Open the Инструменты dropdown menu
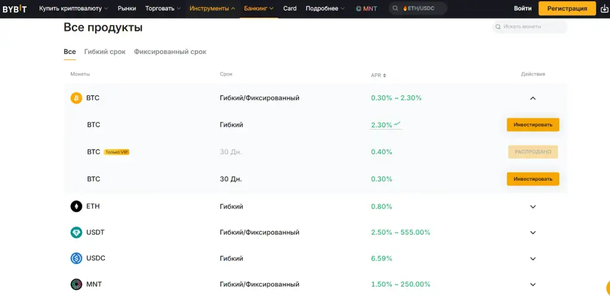The width and height of the screenshot is (610, 296). pyautogui.click(x=213, y=8)
